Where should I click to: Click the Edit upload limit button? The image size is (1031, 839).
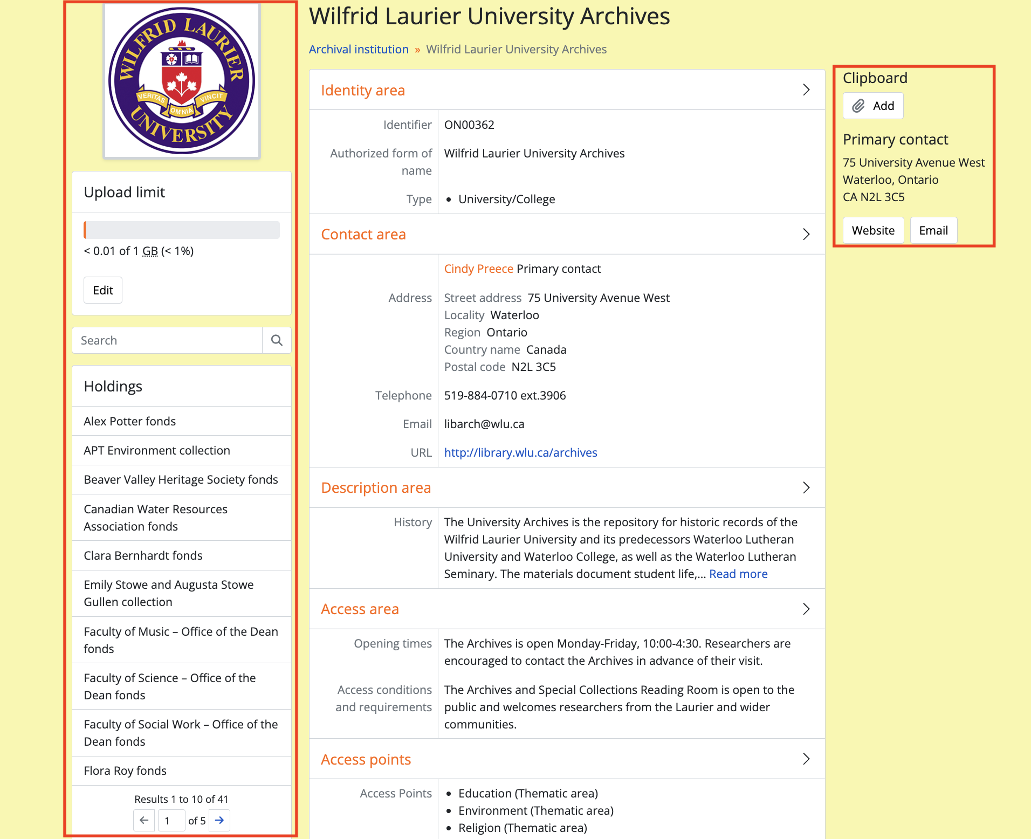pos(103,290)
